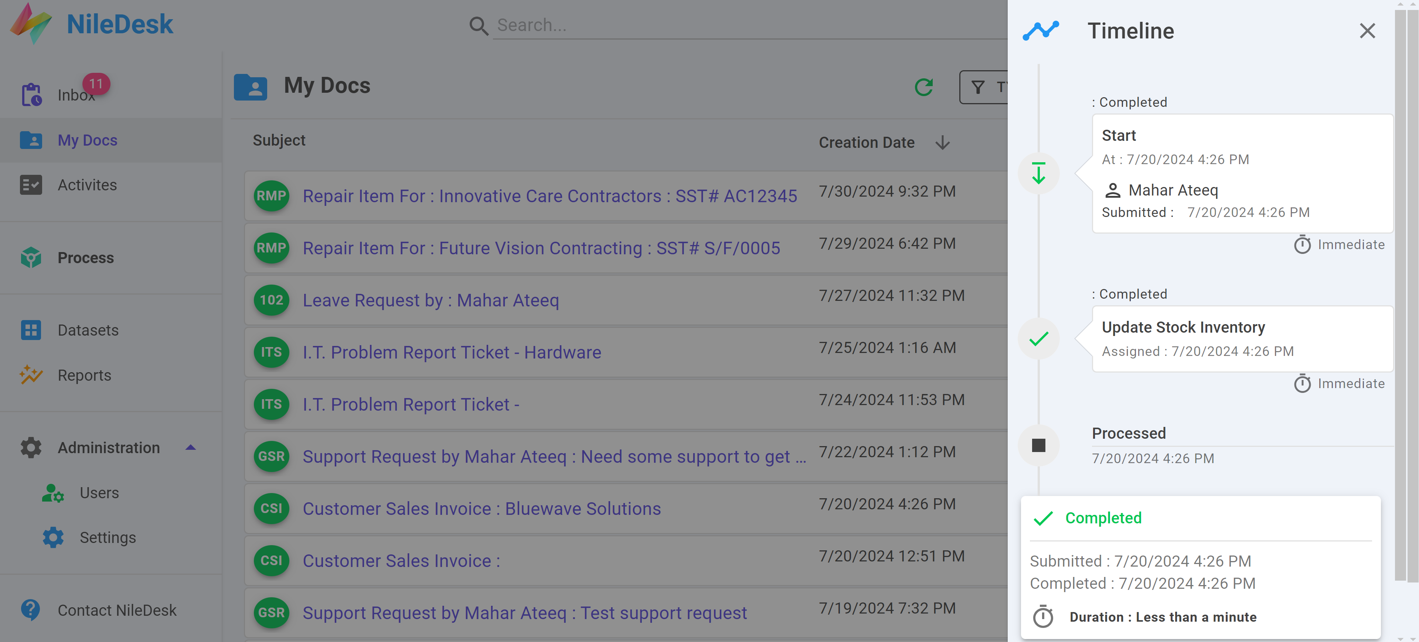The image size is (1419, 642).
Task: Click the Inbox clipboard icon
Action: pos(31,95)
